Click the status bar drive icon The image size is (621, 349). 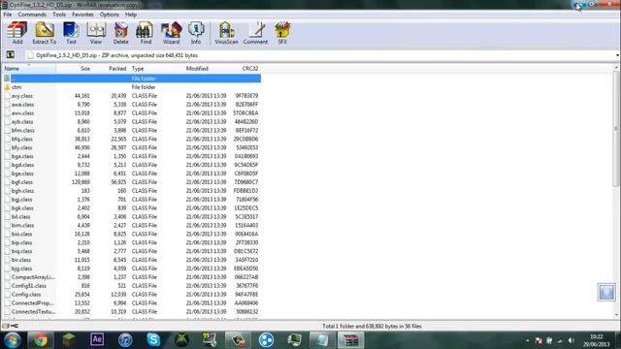click(6, 326)
